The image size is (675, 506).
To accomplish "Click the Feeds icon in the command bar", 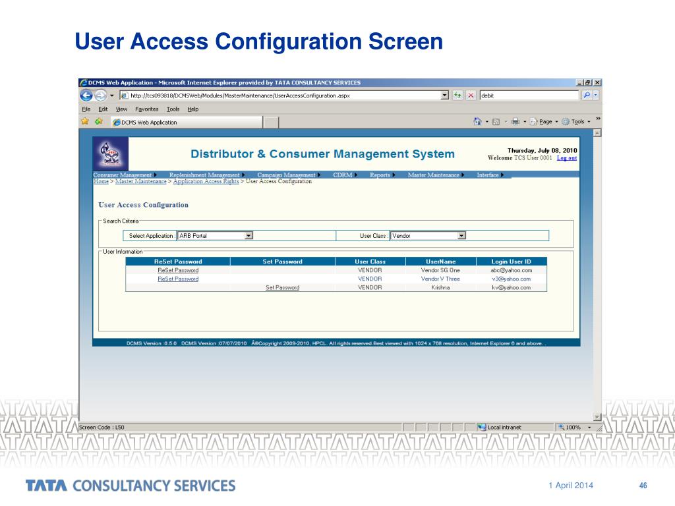I will pyautogui.click(x=496, y=122).
